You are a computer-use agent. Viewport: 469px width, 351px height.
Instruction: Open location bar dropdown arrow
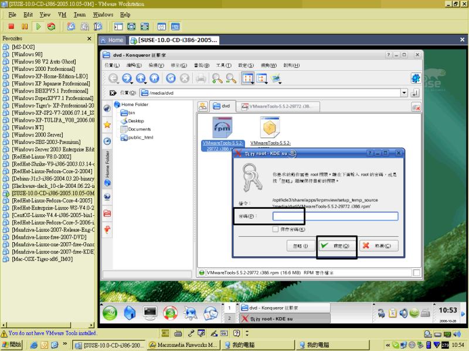[x=404, y=93]
